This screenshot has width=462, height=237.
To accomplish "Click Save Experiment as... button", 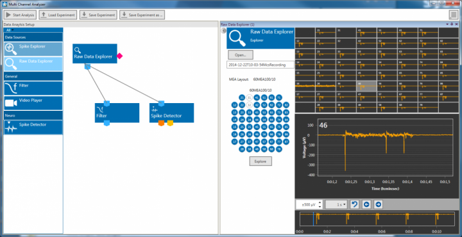I will [142, 15].
